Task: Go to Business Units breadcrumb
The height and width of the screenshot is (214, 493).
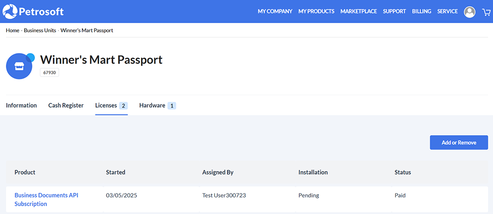Action: tap(40, 31)
